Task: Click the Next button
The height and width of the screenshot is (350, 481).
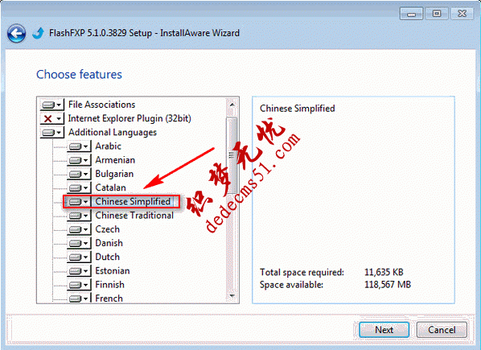Action: point(384,330)
